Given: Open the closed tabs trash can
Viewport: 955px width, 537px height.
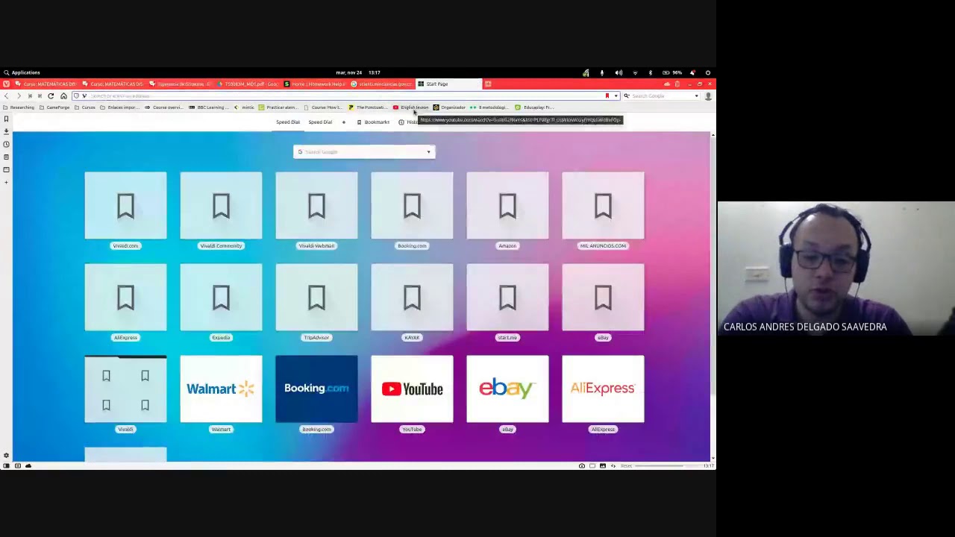Looking at the screenshot, I should (677, 84).
